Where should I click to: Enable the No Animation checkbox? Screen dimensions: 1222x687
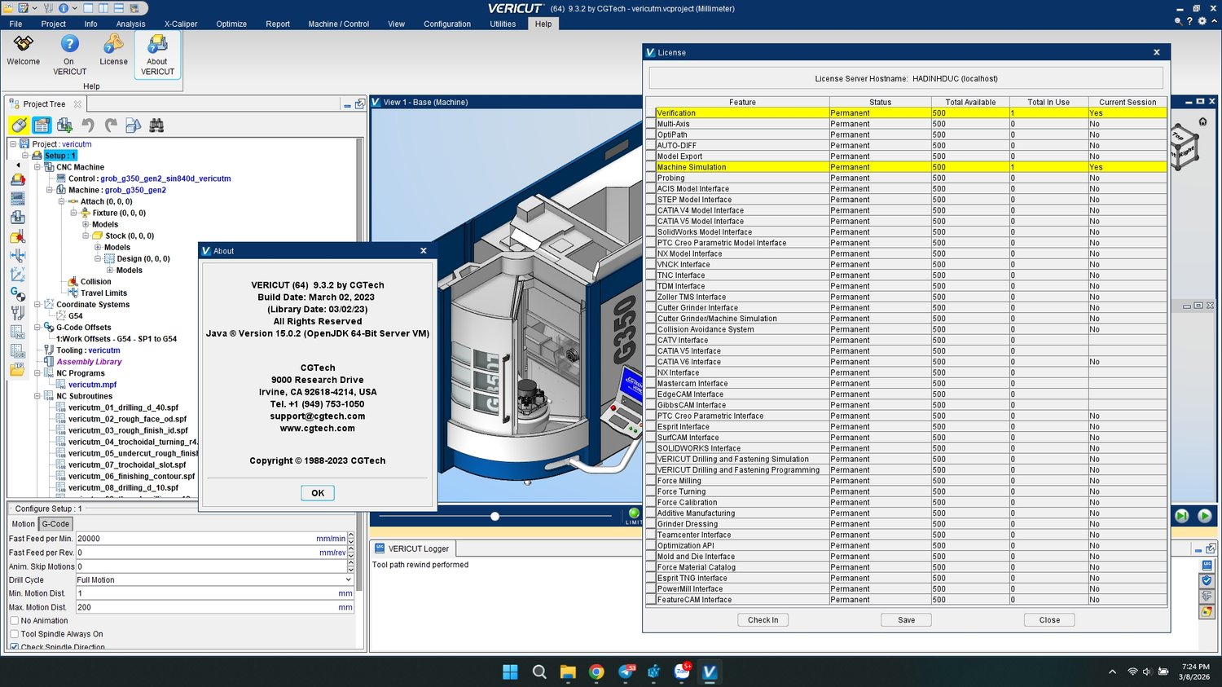pos(15,621)
